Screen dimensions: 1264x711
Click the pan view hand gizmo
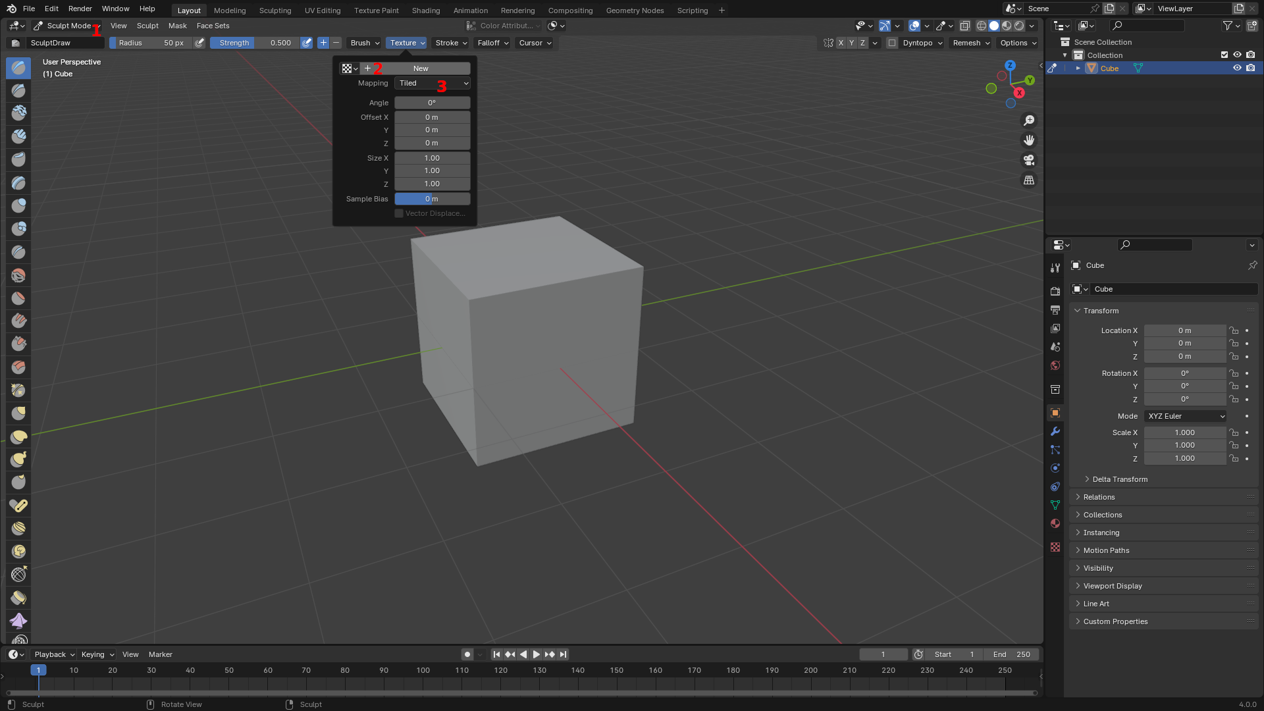pyautogui.click(x=1029, y=140)
